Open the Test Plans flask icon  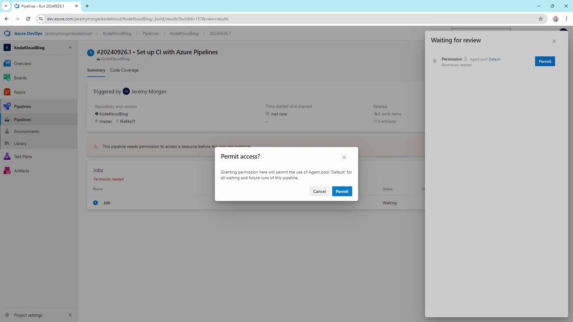point(7,157)
